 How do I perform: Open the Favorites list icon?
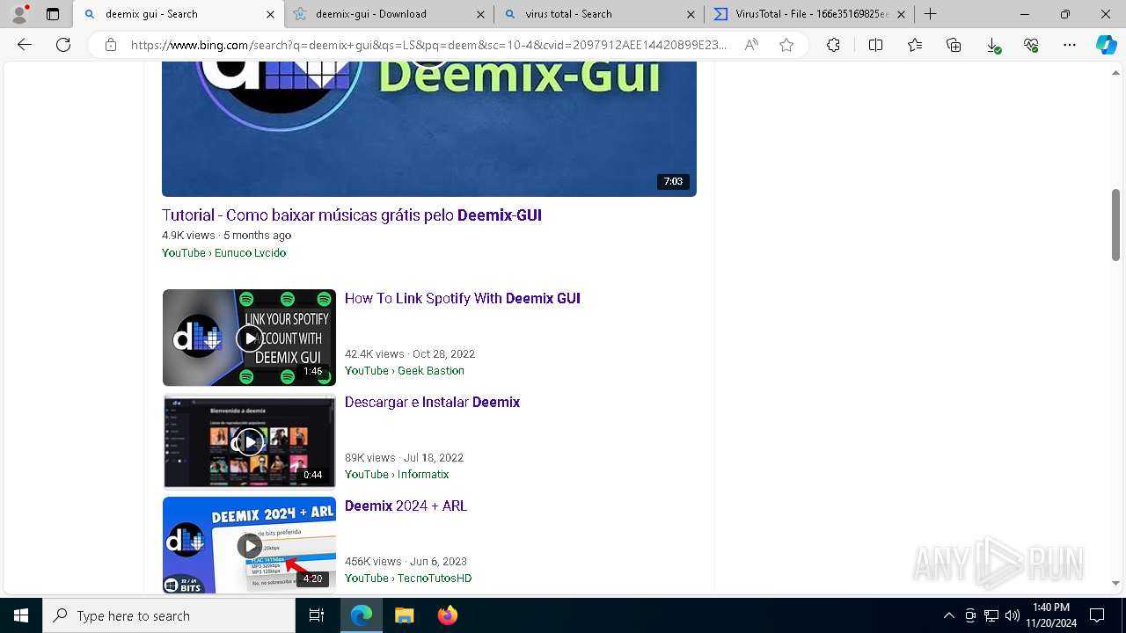[915, 45]
